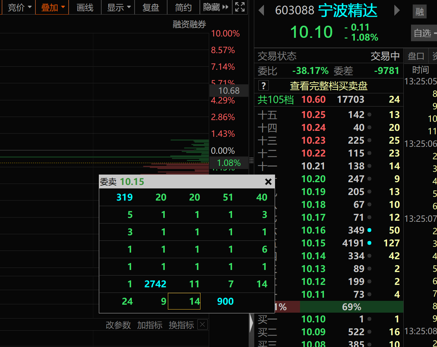437x347 pixels.
Task: Switch to 简约 simple view
Action: pyautogui.click(x=183, y=7)
